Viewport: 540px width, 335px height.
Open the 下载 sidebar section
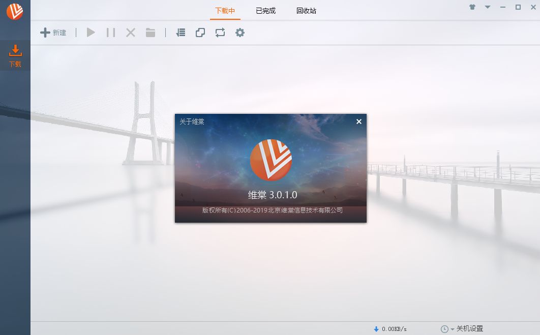[15, 55]
